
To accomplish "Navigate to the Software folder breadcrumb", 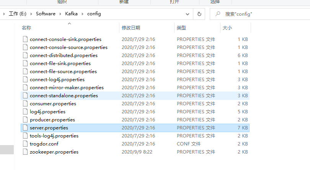I will pyautogui.click(x=46, y=14).
